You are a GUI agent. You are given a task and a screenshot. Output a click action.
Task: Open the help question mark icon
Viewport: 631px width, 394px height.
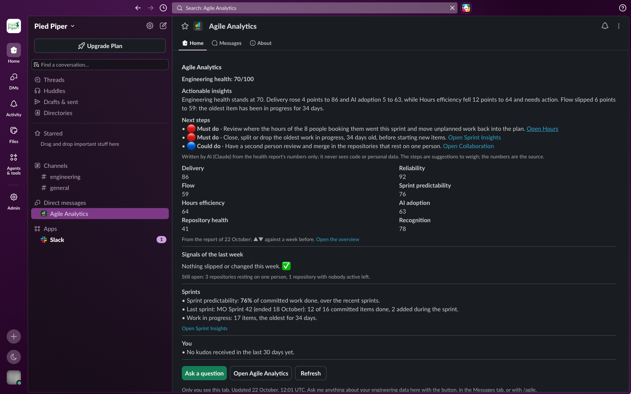(x=623, y=8)
